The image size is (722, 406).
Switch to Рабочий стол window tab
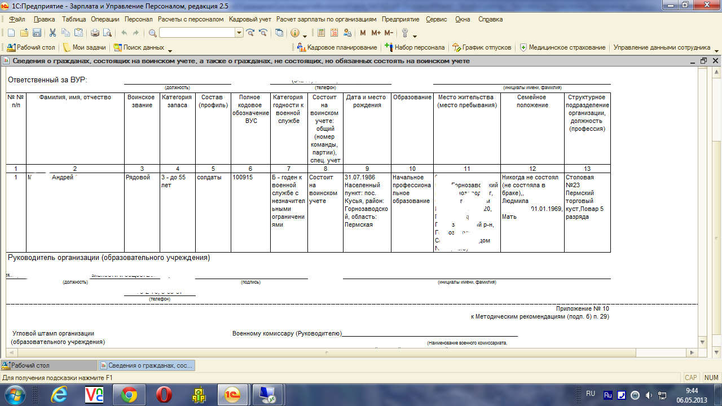tap(49, 365)
